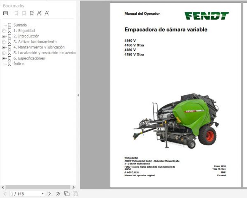Decrease bookmark text size

47,14
